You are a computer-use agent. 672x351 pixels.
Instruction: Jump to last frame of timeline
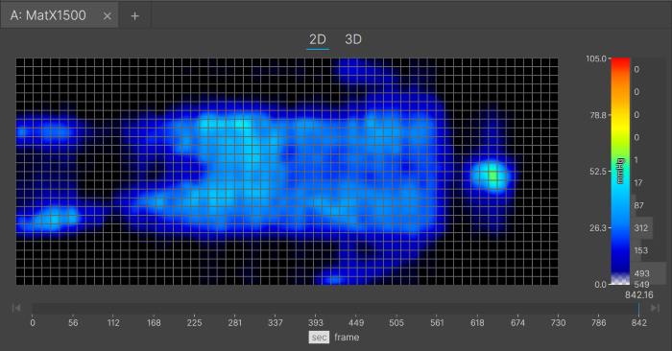(655, 308)
